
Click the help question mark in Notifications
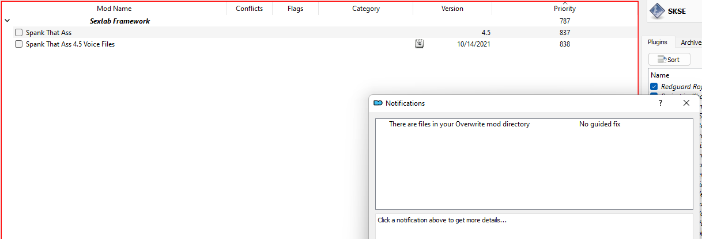tap(660, 103)
